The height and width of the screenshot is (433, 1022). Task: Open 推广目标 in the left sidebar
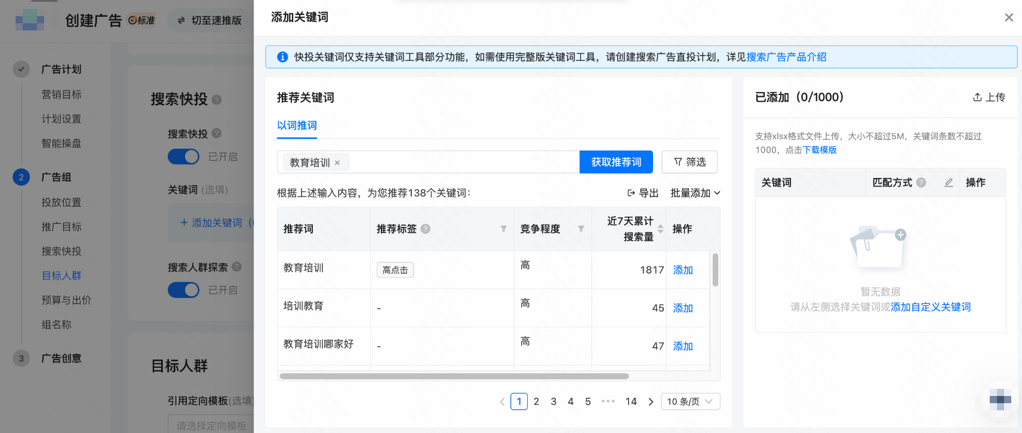coord(61,227)
